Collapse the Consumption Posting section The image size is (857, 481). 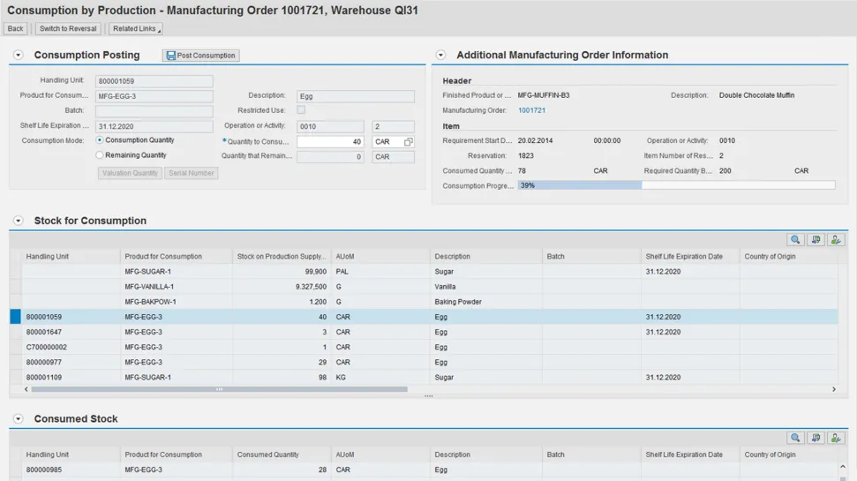[18, 56]
